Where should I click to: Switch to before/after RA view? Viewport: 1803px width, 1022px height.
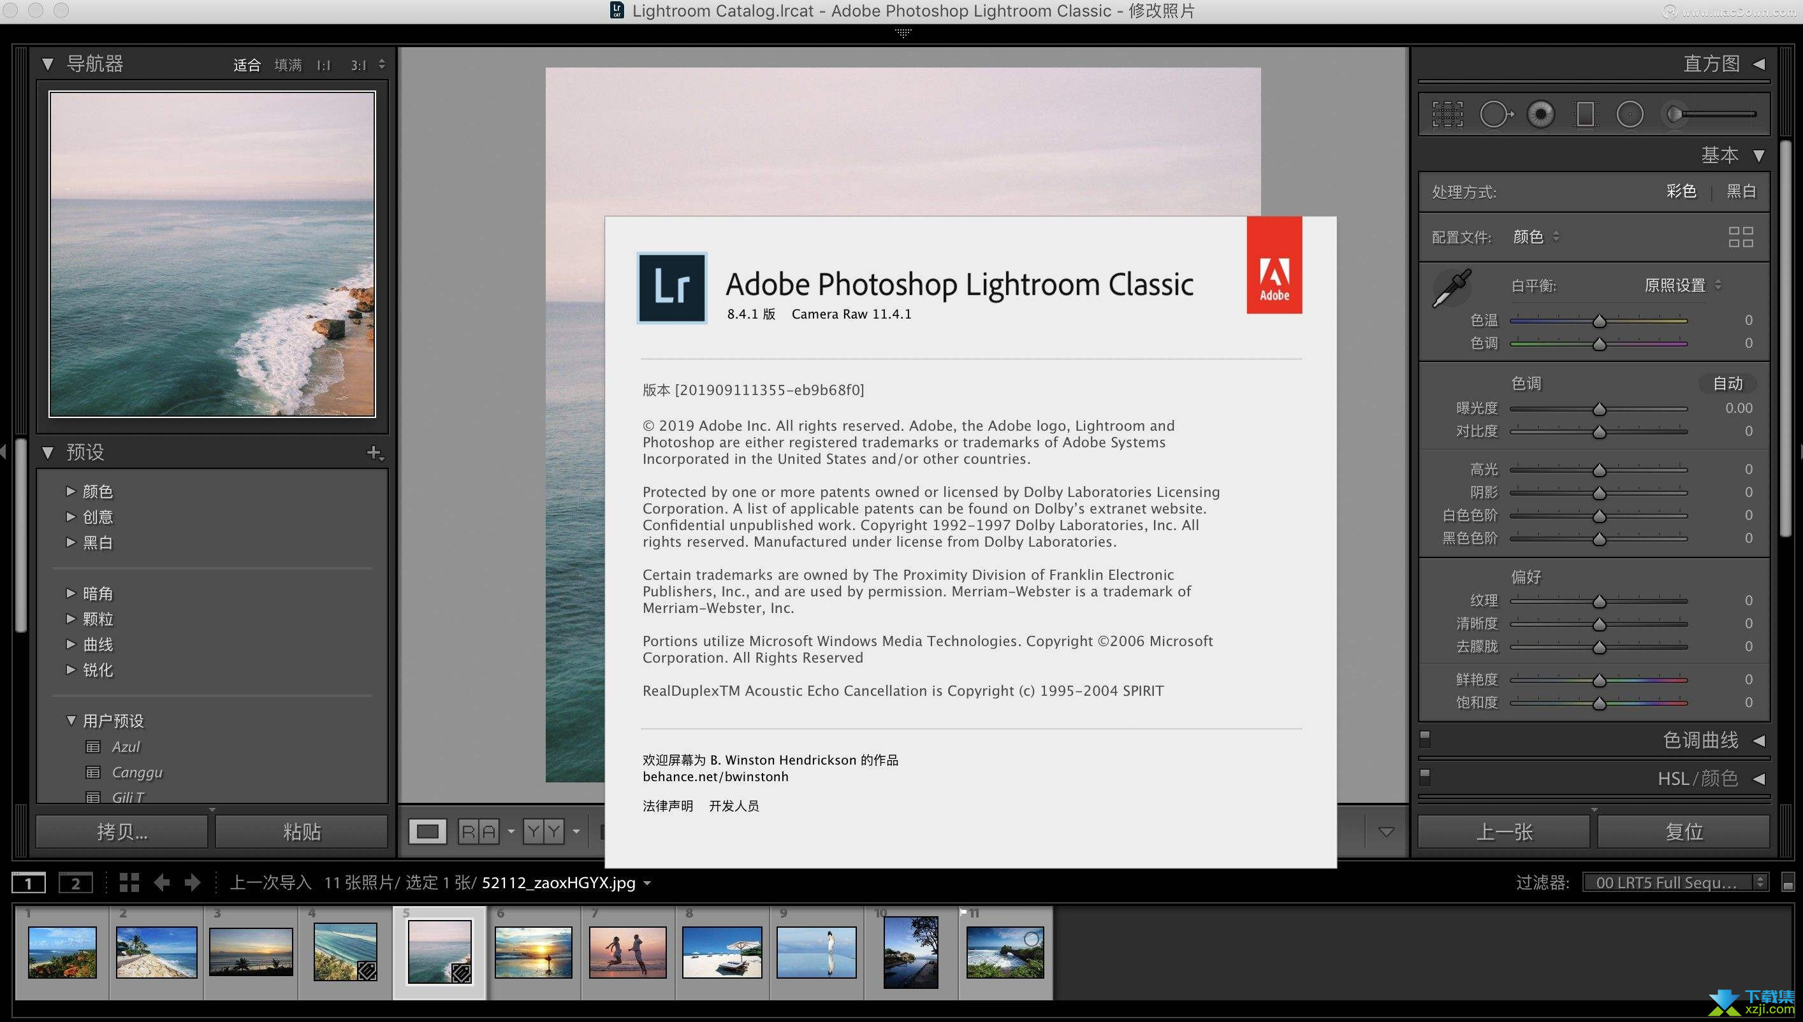point(479,831)
